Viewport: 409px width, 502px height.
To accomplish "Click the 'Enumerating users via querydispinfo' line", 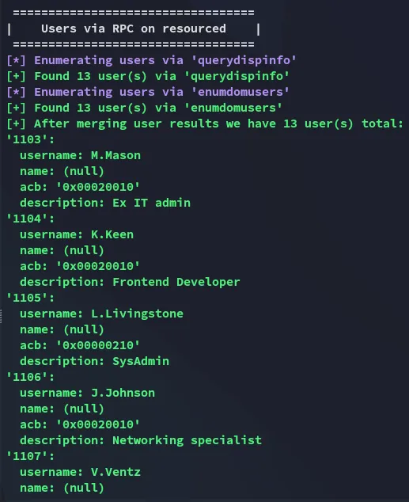I will 152,60.
